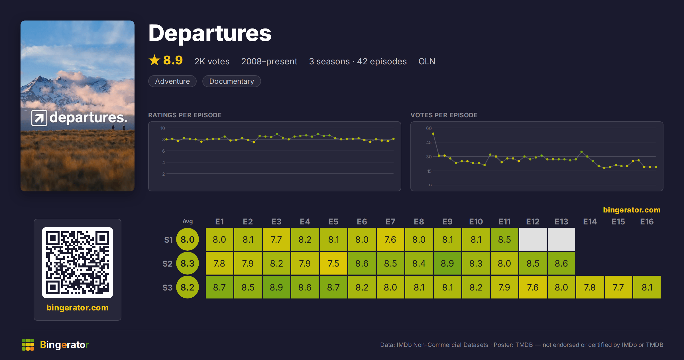Click the QR code image
The width and height of the screenshot is (684, 360).
(78, 263)
